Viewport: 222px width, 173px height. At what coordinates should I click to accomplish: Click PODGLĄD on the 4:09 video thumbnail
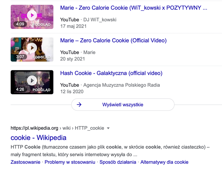pyautogui.click(x=41, y=24)
